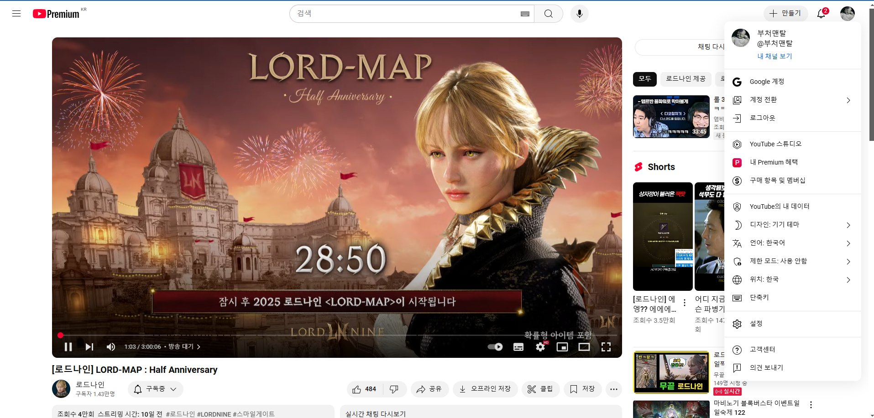Image resolution: width=874 pixels, height=418 pixels.
Task: Select 의견 보내기 feedback item
Action: pyautogui.click(x=793, y=368)
